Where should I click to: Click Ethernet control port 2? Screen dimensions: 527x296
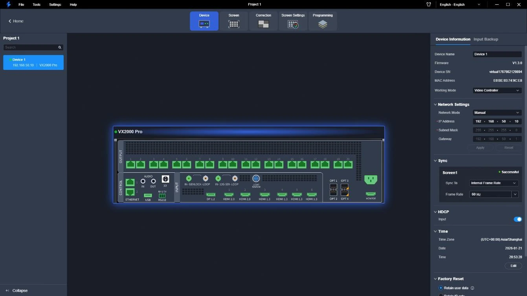click(x=130, y=192)
